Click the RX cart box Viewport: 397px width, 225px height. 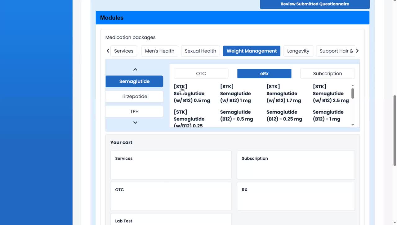(296, 196)
